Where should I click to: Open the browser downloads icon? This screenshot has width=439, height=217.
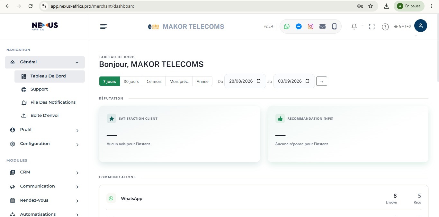[x=387, y=6]
